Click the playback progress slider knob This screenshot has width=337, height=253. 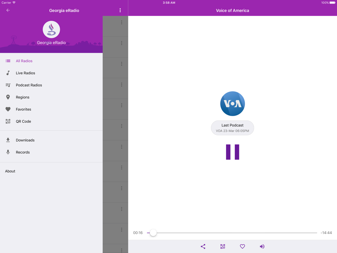point(153,233)
